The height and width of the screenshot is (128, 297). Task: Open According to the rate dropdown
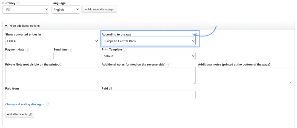coord(148,41)
